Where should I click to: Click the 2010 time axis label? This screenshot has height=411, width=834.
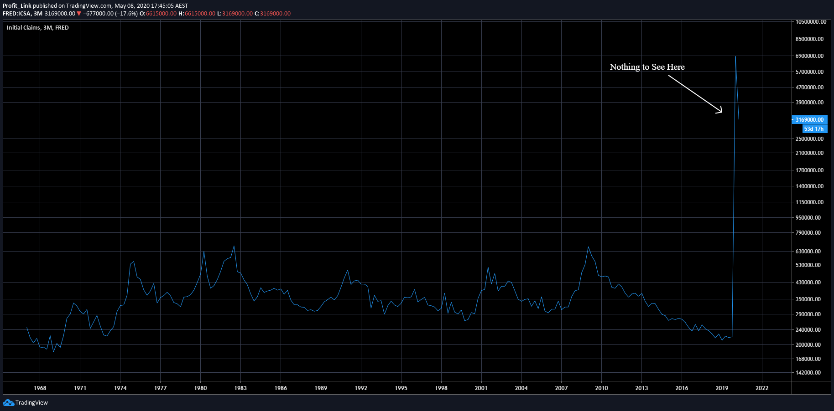(x=601, y=388)
